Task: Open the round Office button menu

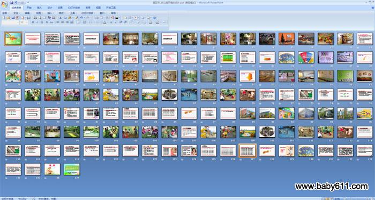Action: coord(4,4)
